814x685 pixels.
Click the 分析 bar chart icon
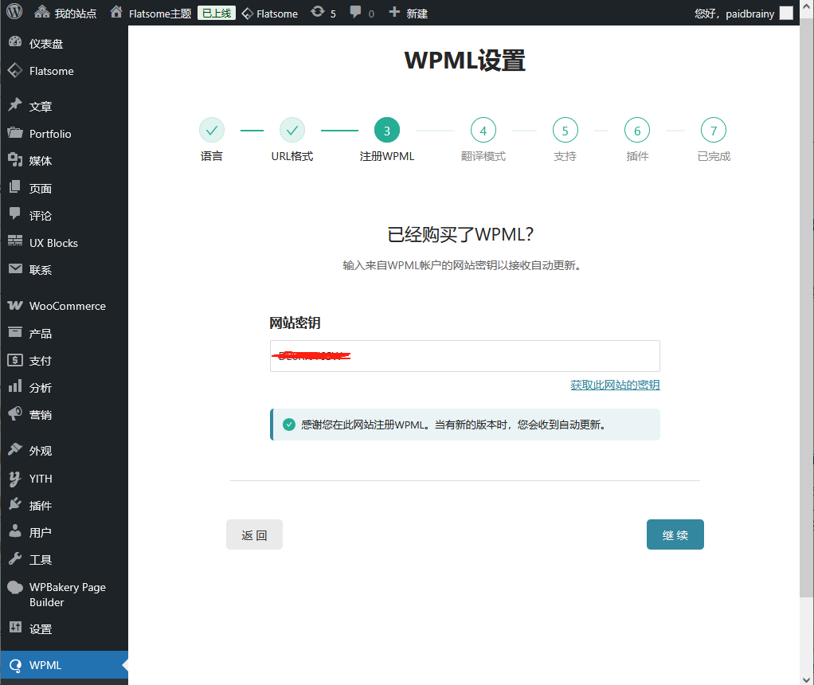pyautogui.click(x=15, y=386)
